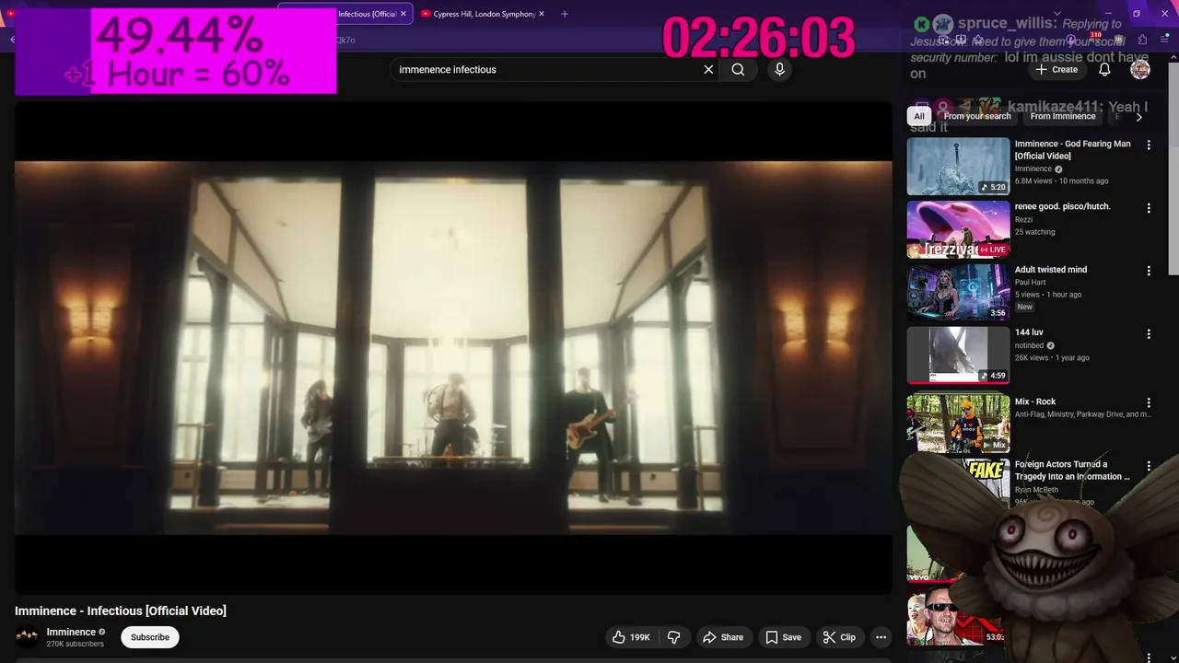Open renee good. pisco/hutch. title
The height and width of the screenshot is (663, 1179).
(1062, 206)
